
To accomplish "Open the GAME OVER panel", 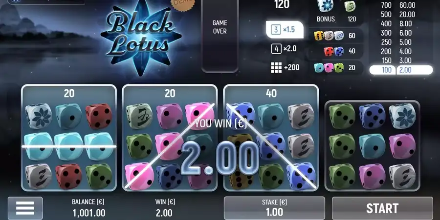I will [220, 36].
